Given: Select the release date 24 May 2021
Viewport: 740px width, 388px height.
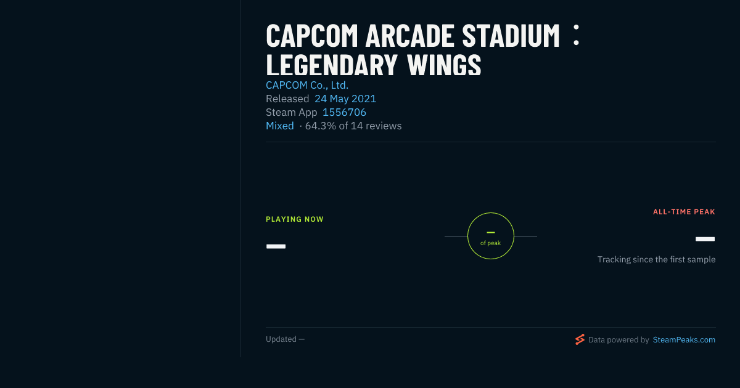Looking at the screenshot, I should (345, 99).
